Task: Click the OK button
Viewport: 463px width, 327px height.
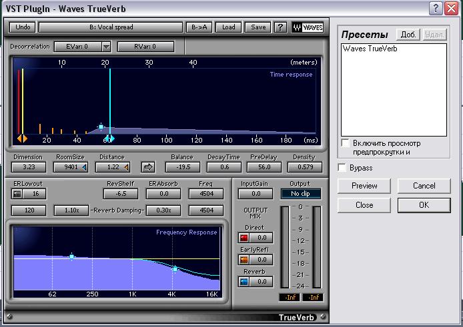Action: pos(424,205)
